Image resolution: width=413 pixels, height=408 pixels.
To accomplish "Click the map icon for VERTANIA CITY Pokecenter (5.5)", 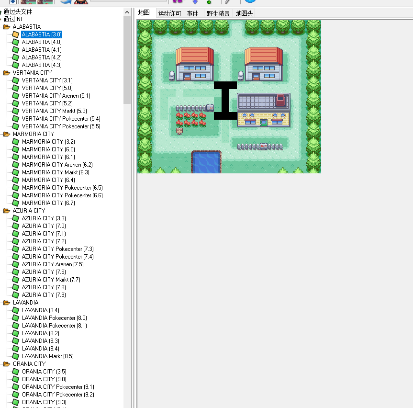I will 15,126.
